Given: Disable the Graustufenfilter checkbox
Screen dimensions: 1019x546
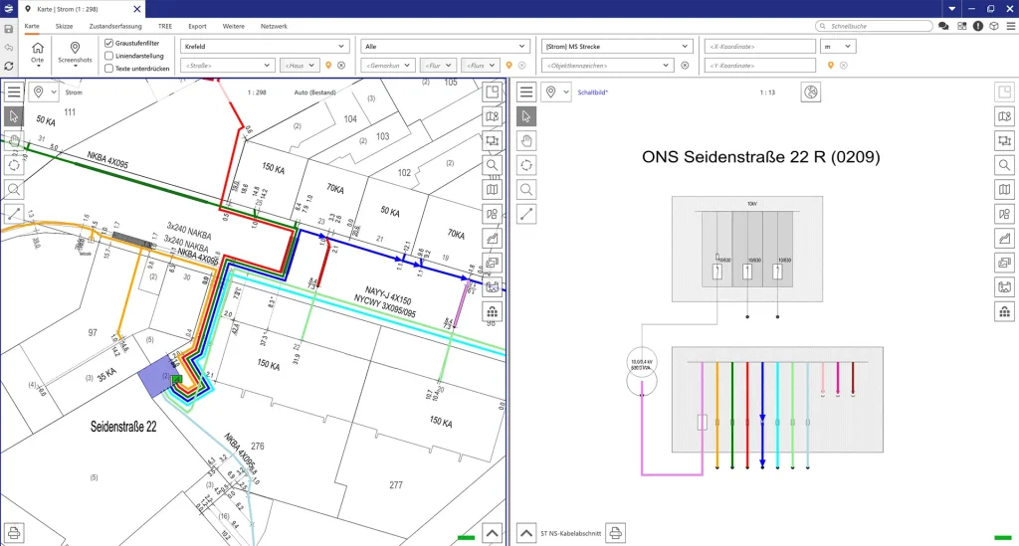Looking at the screenshot, I should [108, 44].
